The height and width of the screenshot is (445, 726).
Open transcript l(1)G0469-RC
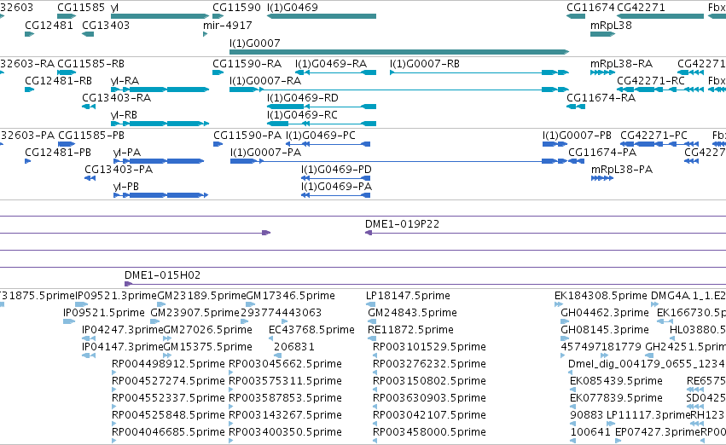point(302,115)
